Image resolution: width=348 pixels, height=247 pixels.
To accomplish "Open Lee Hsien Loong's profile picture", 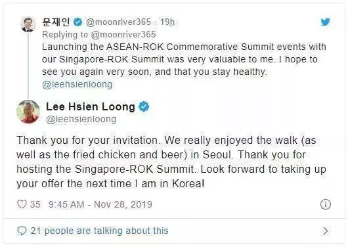I will 28,112.
